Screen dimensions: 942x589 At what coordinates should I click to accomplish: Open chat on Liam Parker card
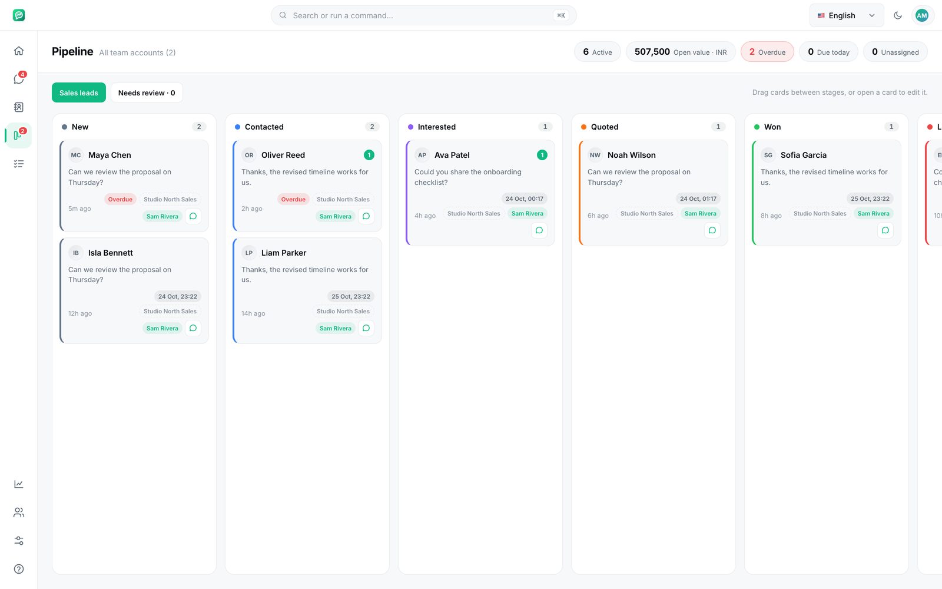point(366,328)
